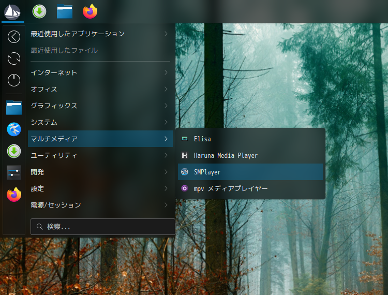Launch Firefox from the menu sidebar favorites

[14, 195]
